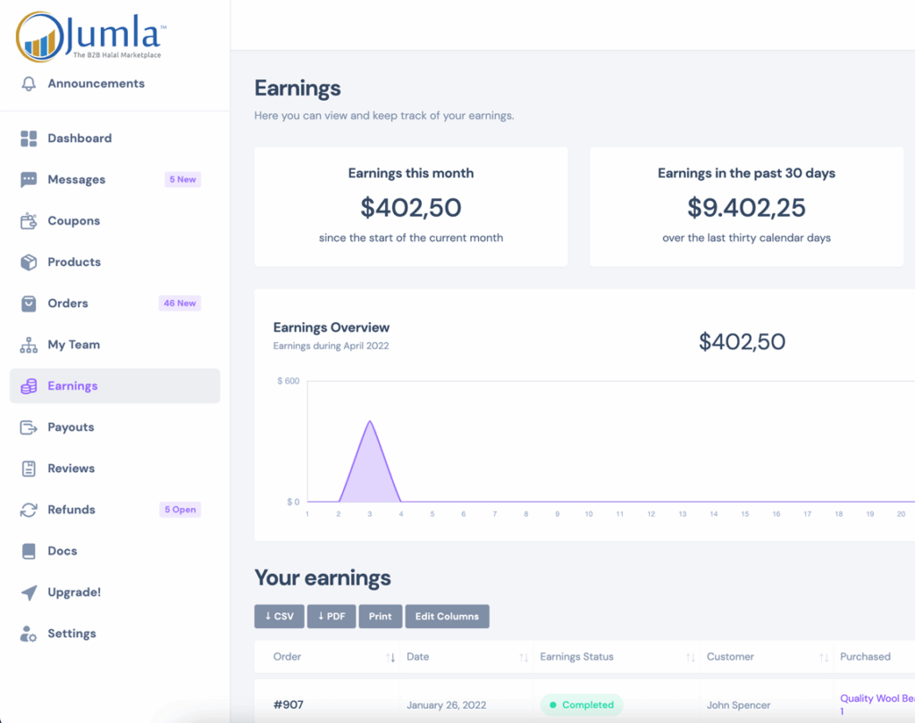Click the Refunds circular arrows icon
This screenshot has width=915, height=723.
pos(29,511)
